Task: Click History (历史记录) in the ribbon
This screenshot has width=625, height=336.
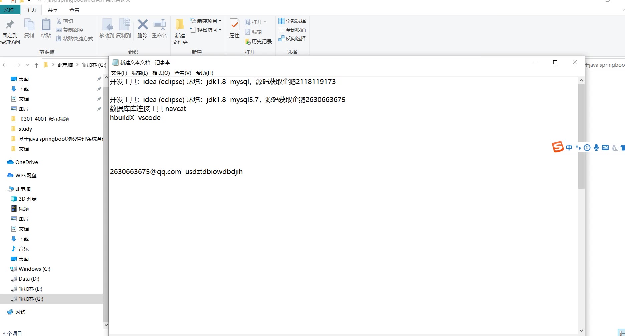Action: pos(258,41)
